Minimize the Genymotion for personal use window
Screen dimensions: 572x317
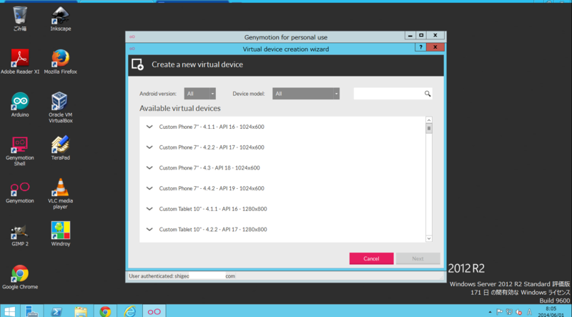pyautogui.click(x=410, y=36)
